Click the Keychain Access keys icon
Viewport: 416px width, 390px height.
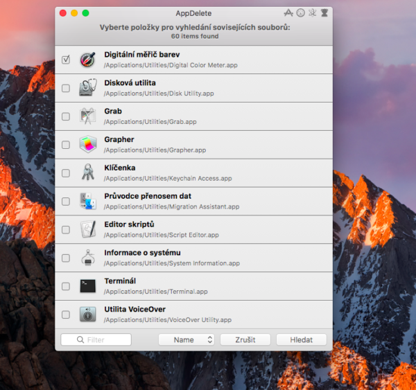click(87, 172)
